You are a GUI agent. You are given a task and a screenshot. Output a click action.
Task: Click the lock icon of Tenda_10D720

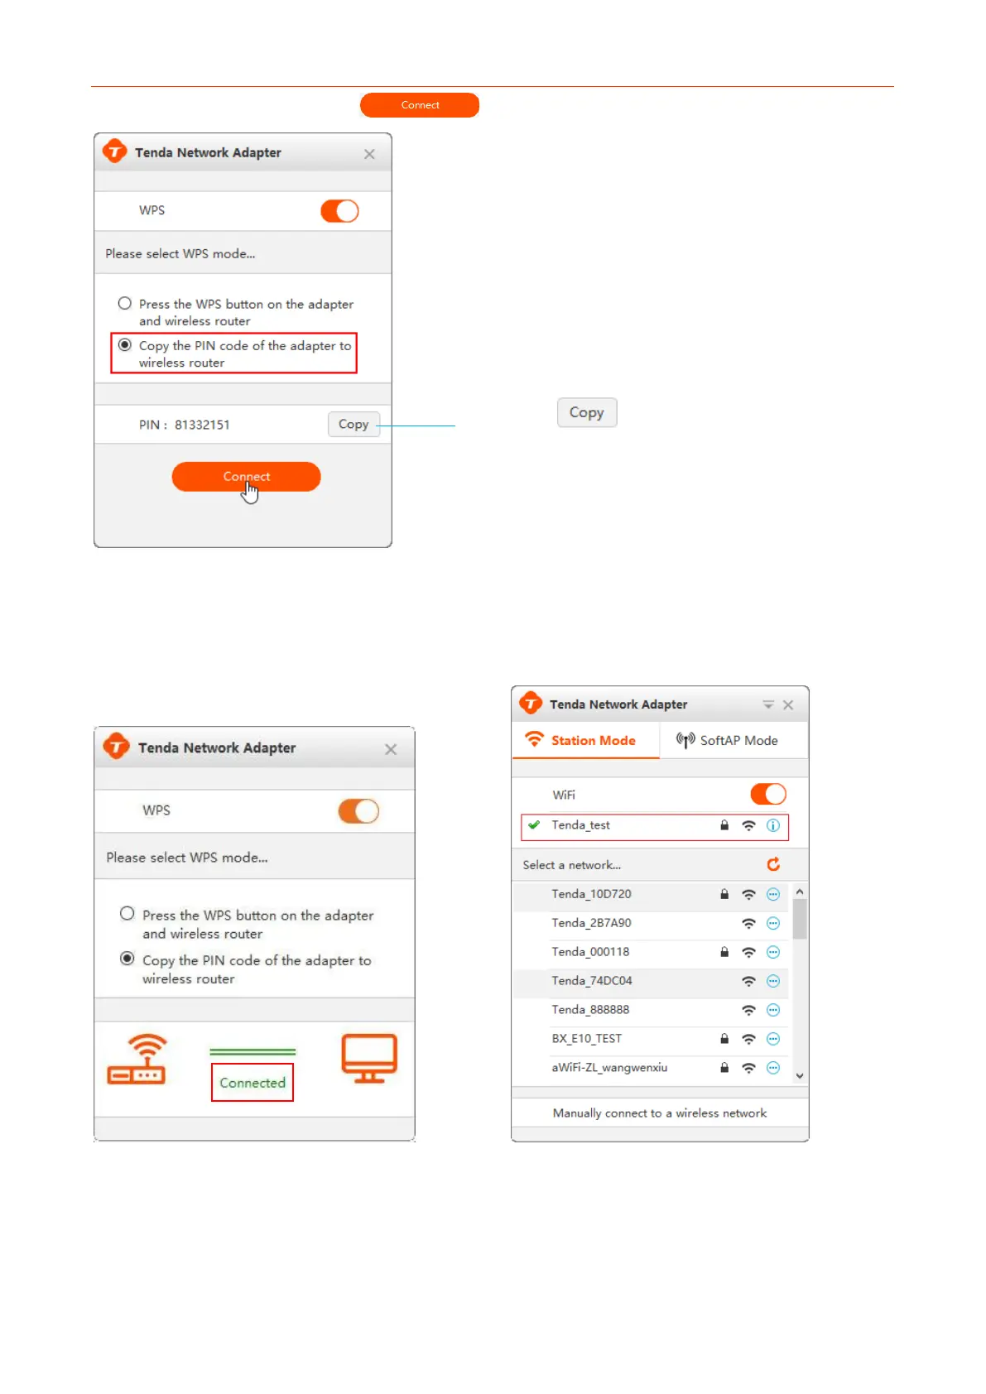point(724,894)
